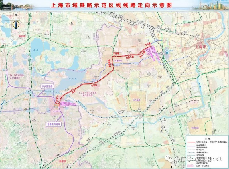229x169 pixels.
Task: Click the 松江新城 area label
Action: (134, 100)
